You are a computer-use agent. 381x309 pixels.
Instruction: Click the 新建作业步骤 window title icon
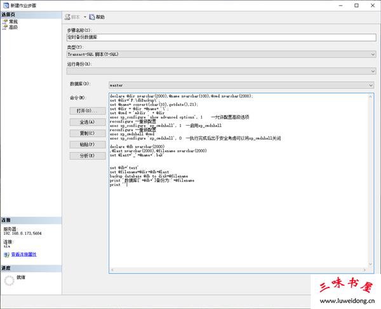[x=5, y=4]
